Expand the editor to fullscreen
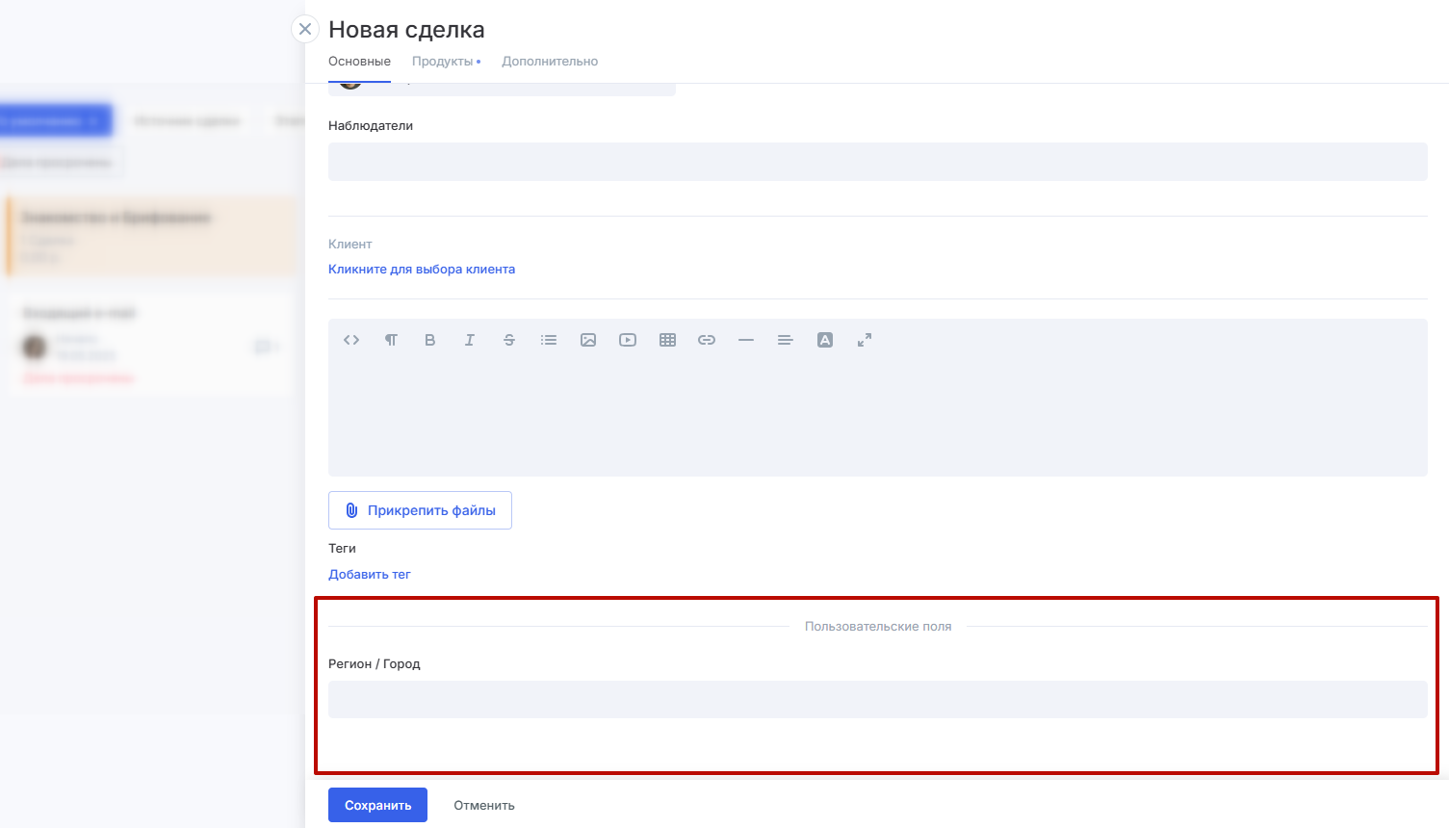Viewport: 1449px width, 828px height. pos(865,340)
